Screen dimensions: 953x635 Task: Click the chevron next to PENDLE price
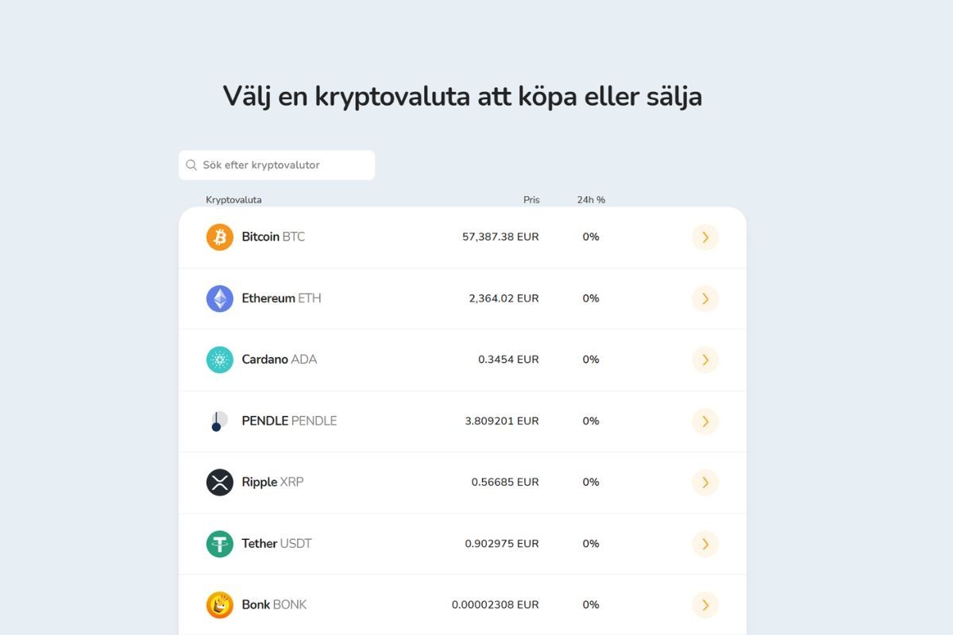tap(705, 421)
